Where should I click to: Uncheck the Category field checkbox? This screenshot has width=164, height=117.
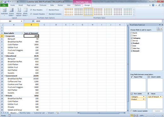[x=132, y=38]
